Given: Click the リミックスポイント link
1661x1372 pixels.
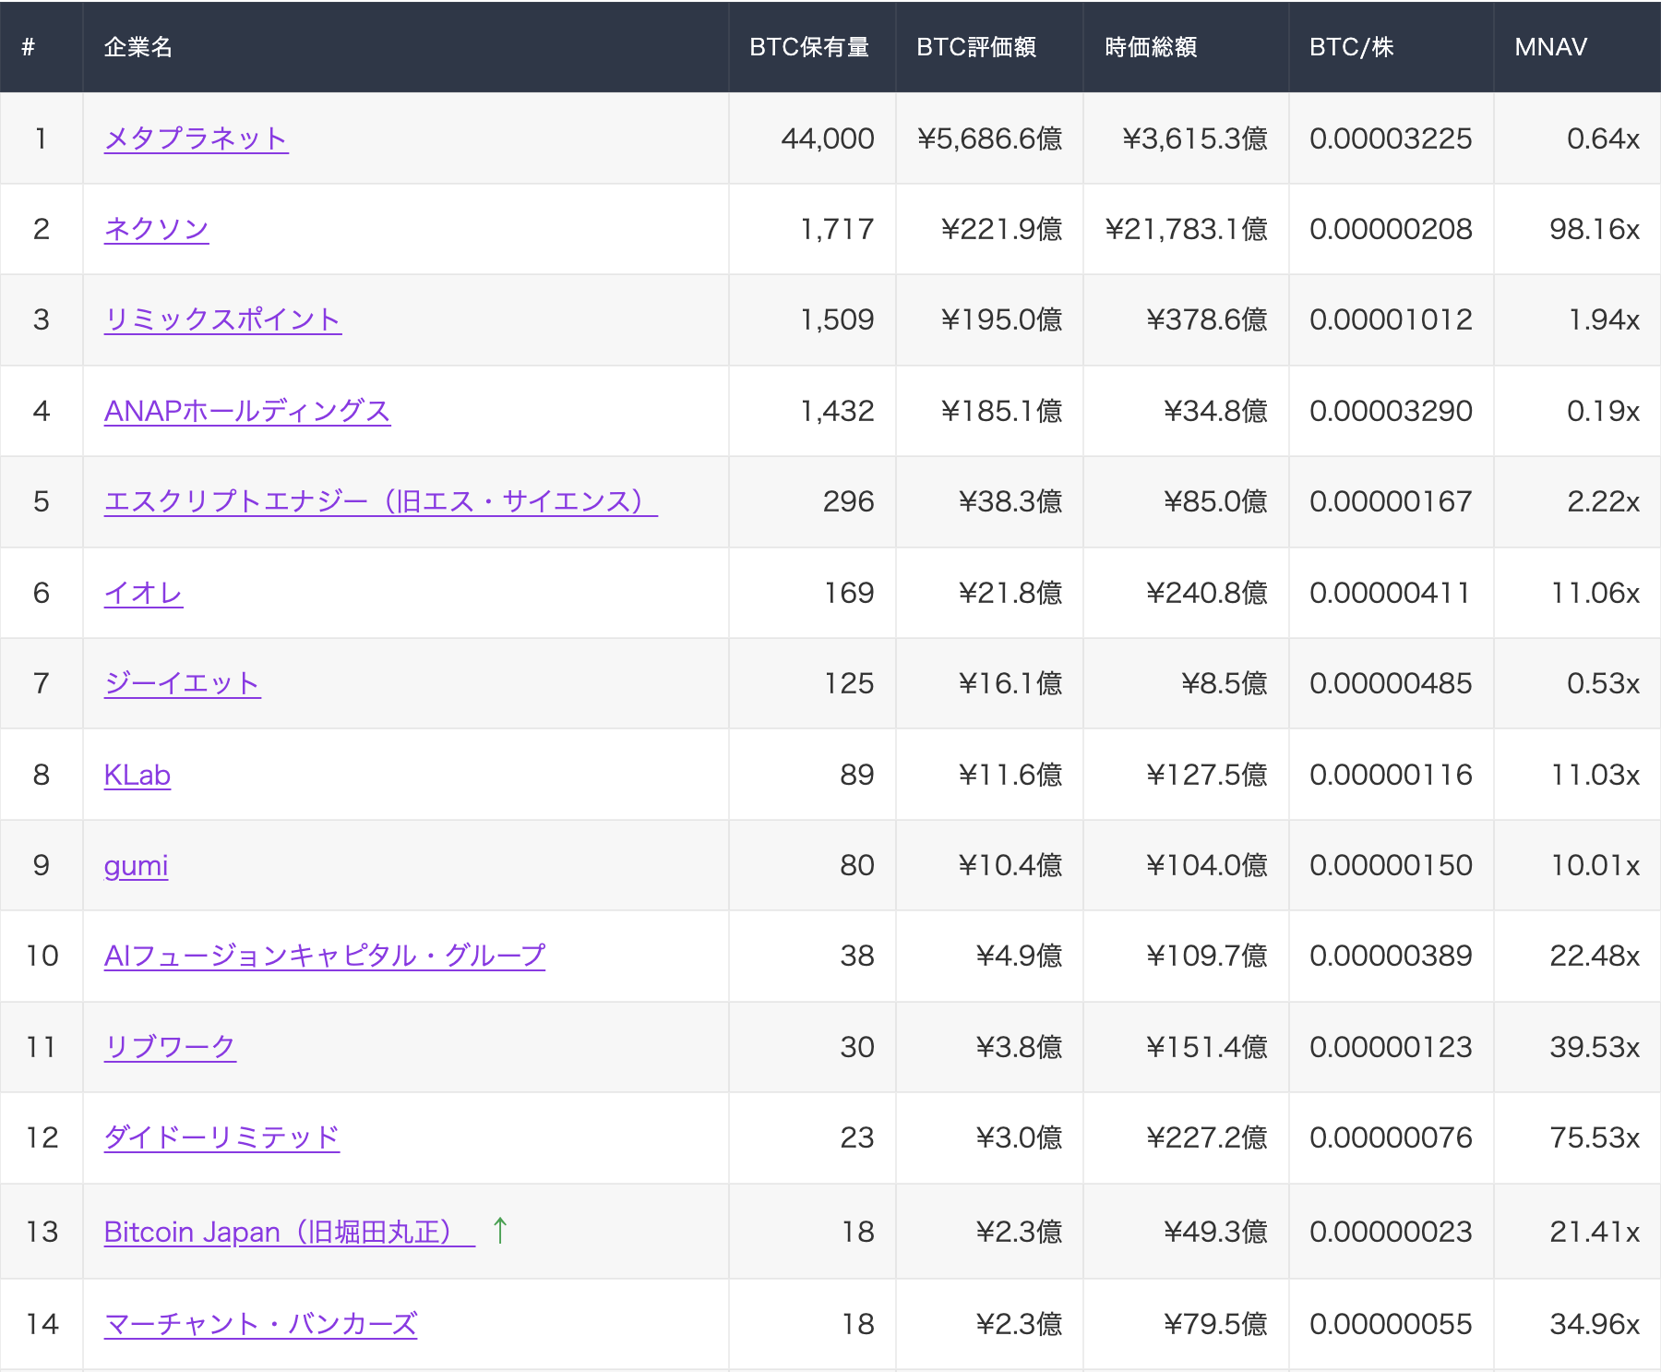Looking at the screenshot, I should coord(222,319).
